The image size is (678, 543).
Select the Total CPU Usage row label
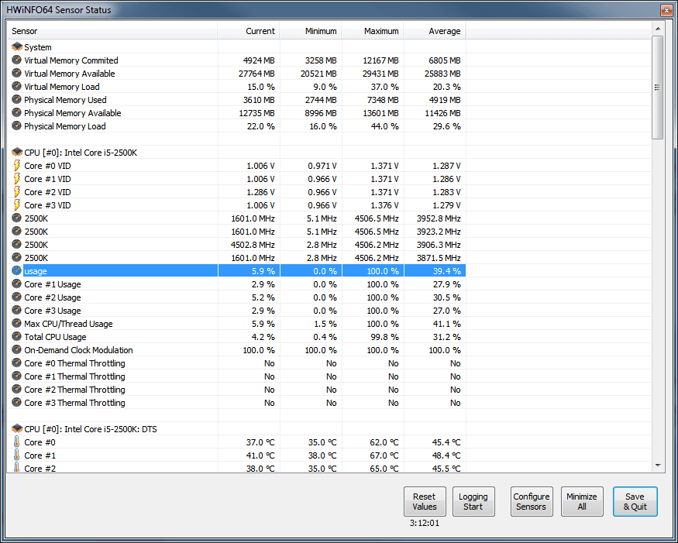pyautogui.click(x=55, y=337)
